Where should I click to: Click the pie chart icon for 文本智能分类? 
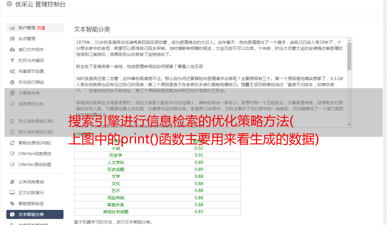pos(12,214)
